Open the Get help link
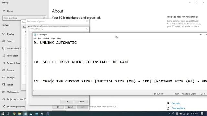207x116 pixels. tap(176, 103)
